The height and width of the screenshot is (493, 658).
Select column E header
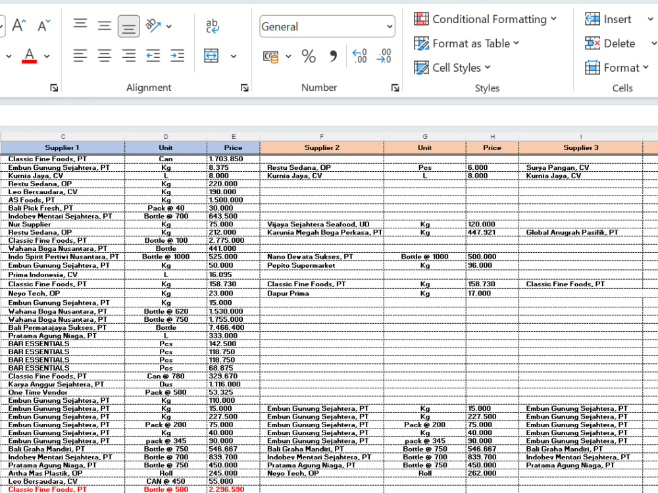point(234,136)
